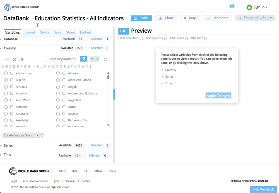Screen dimensions: 279x193
Task: Open info icon for Argentina
Action: click(58, 100)
